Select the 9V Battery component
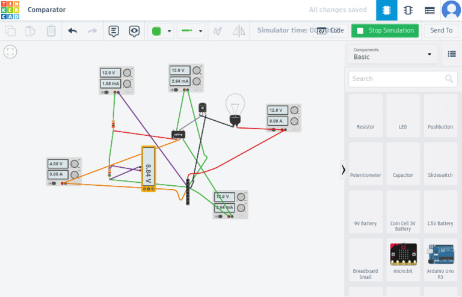 (365, 212)
